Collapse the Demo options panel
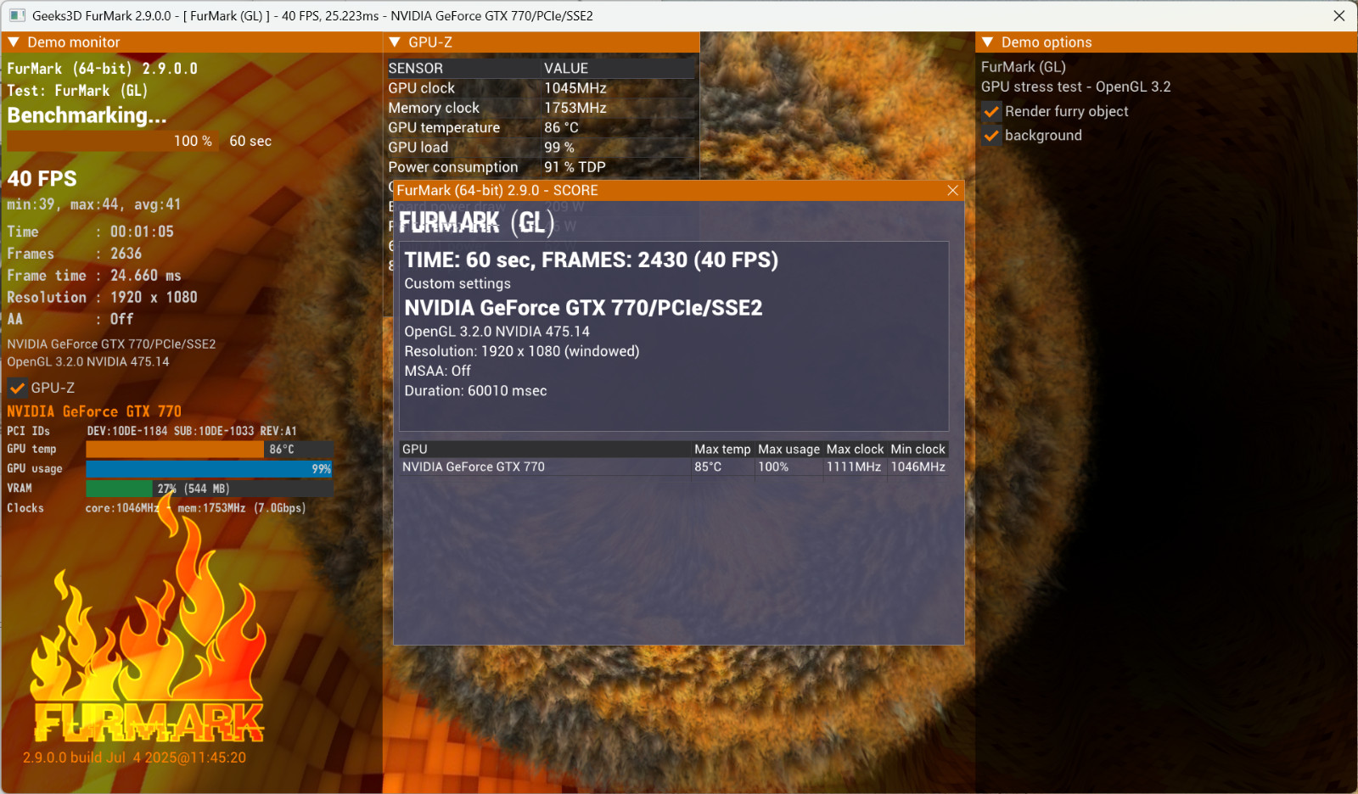Viewport: 1358px width, 794px height. 987,42
